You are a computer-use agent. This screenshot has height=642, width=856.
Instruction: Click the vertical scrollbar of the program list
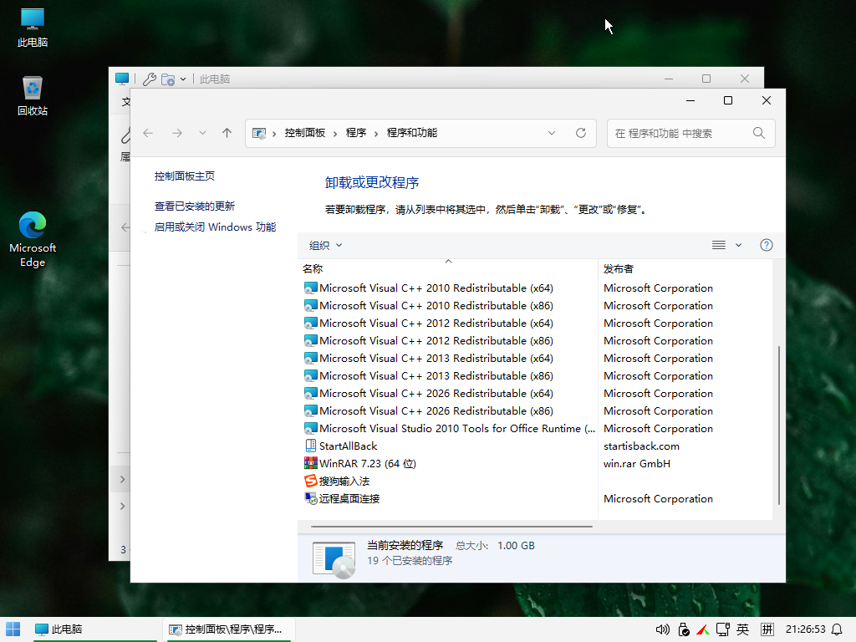point(778,425)
